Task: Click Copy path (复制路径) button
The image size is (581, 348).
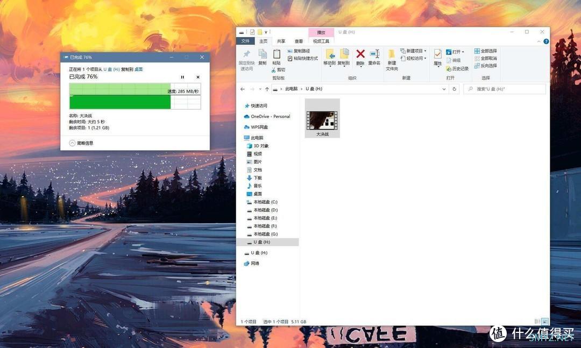Action: (299, 51)
